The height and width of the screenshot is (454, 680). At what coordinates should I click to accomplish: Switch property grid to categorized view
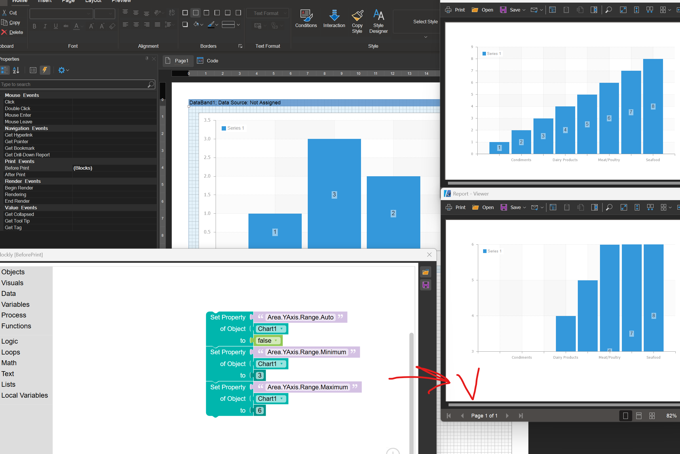(5, 70)
